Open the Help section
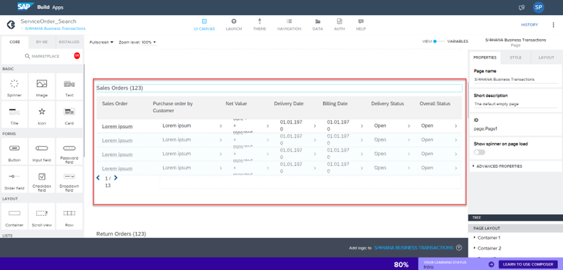This screenshot has width=563, height=270. [x=361, y=25]
